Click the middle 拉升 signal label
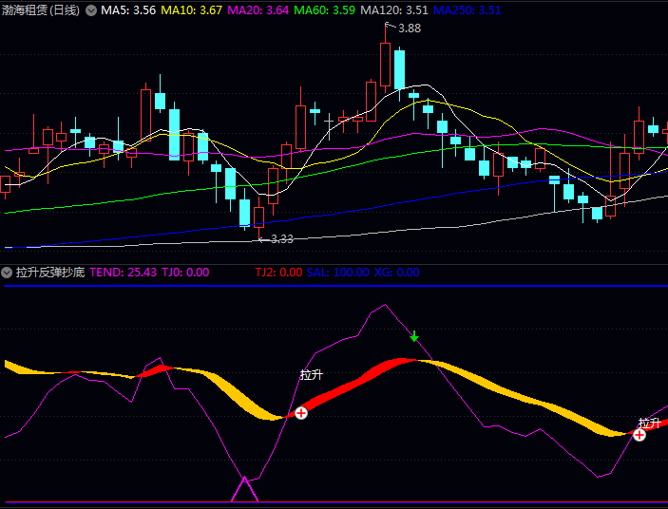The image size is (668, 509). 312,375
